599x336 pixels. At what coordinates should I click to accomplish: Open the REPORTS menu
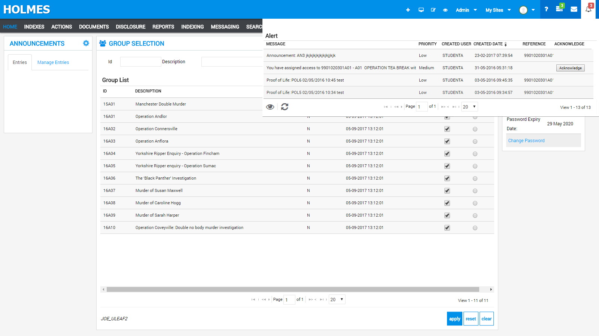[163, 27]
